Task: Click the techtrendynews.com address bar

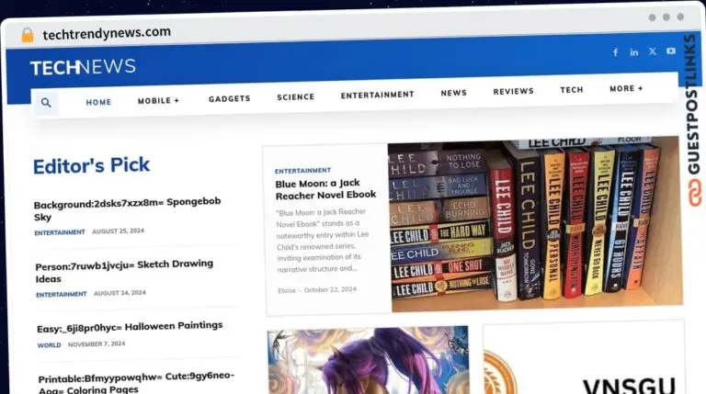Action: (x=107, y=32)
